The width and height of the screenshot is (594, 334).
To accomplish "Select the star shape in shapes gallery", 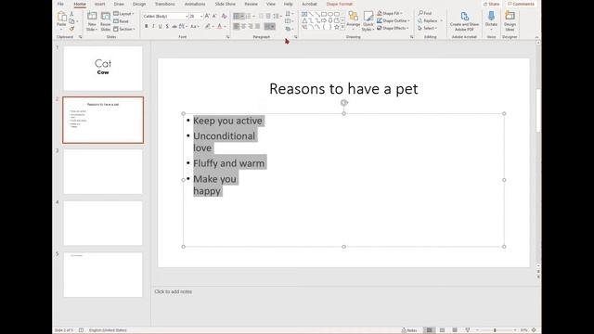I will [x=336, y=27].
